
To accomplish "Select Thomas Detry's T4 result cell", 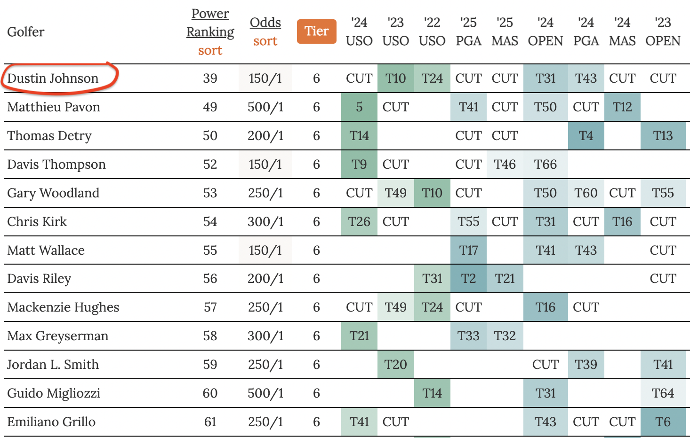I will tap(586, 136).
